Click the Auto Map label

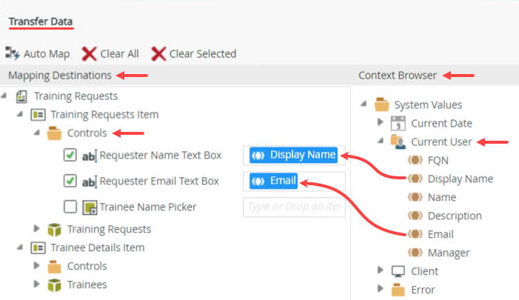coord(47,54)
